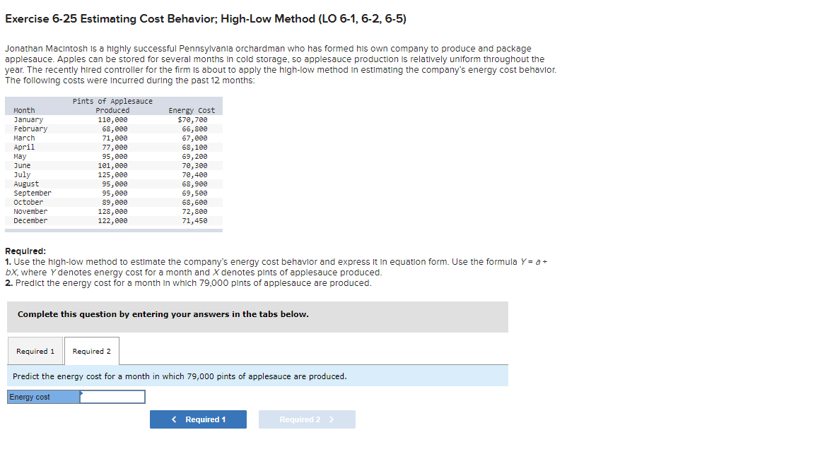Select the Required 2 tab
The height and width of the screenshot is (466, 813).
92,351
